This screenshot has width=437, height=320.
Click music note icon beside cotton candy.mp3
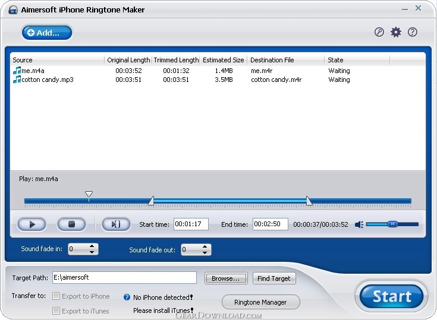click(x=17, y=80)
